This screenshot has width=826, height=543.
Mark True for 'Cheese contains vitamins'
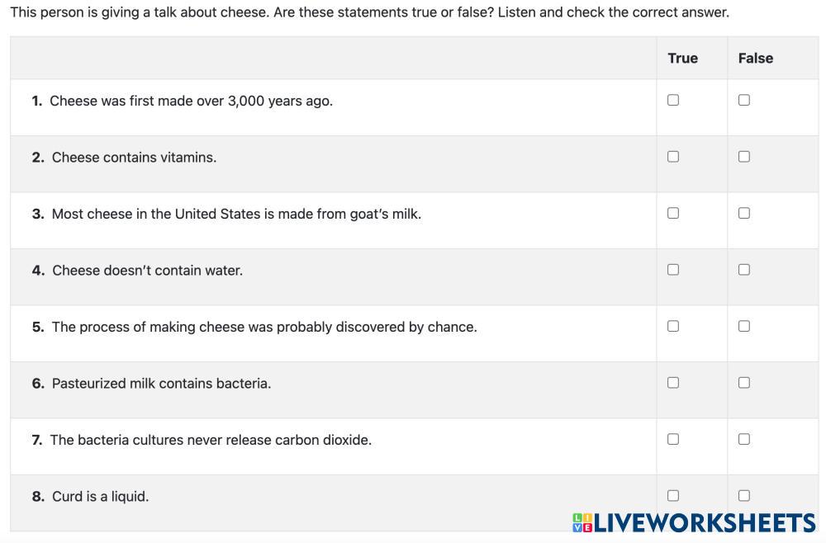coord(673,157)
